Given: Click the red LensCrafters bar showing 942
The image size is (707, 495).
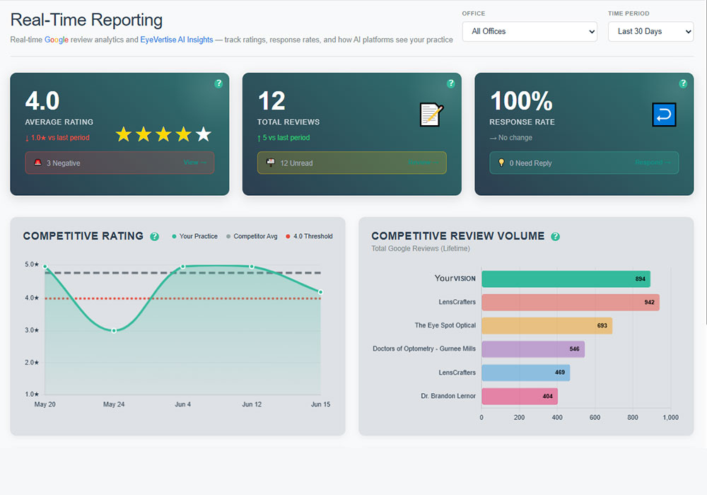Looking at the screenshot, I should pyautogui.click(x=571, y=302).
